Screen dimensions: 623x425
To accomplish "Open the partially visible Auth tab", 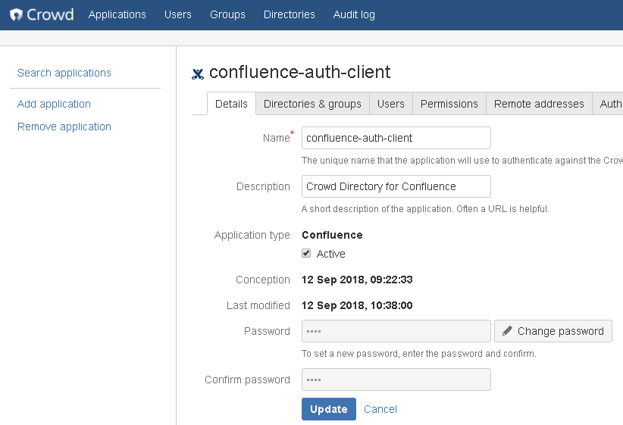I will pos(609,104).
